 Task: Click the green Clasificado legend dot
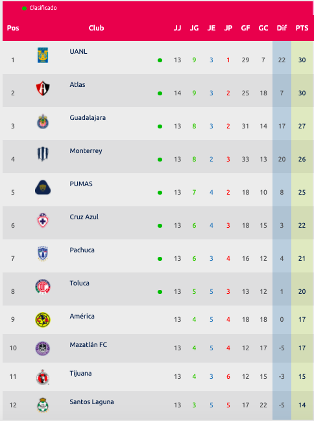[24, 8]
